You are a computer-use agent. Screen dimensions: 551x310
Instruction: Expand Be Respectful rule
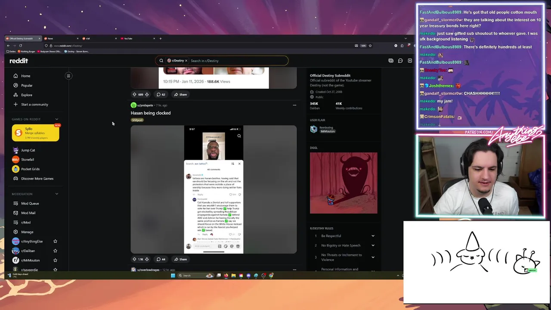click(x=373, y=236)
